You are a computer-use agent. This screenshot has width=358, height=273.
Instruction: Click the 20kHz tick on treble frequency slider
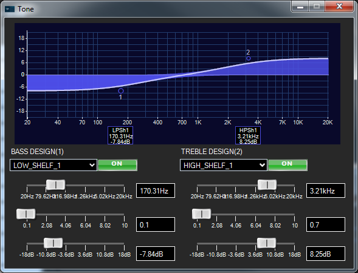[x=294, y=197]
